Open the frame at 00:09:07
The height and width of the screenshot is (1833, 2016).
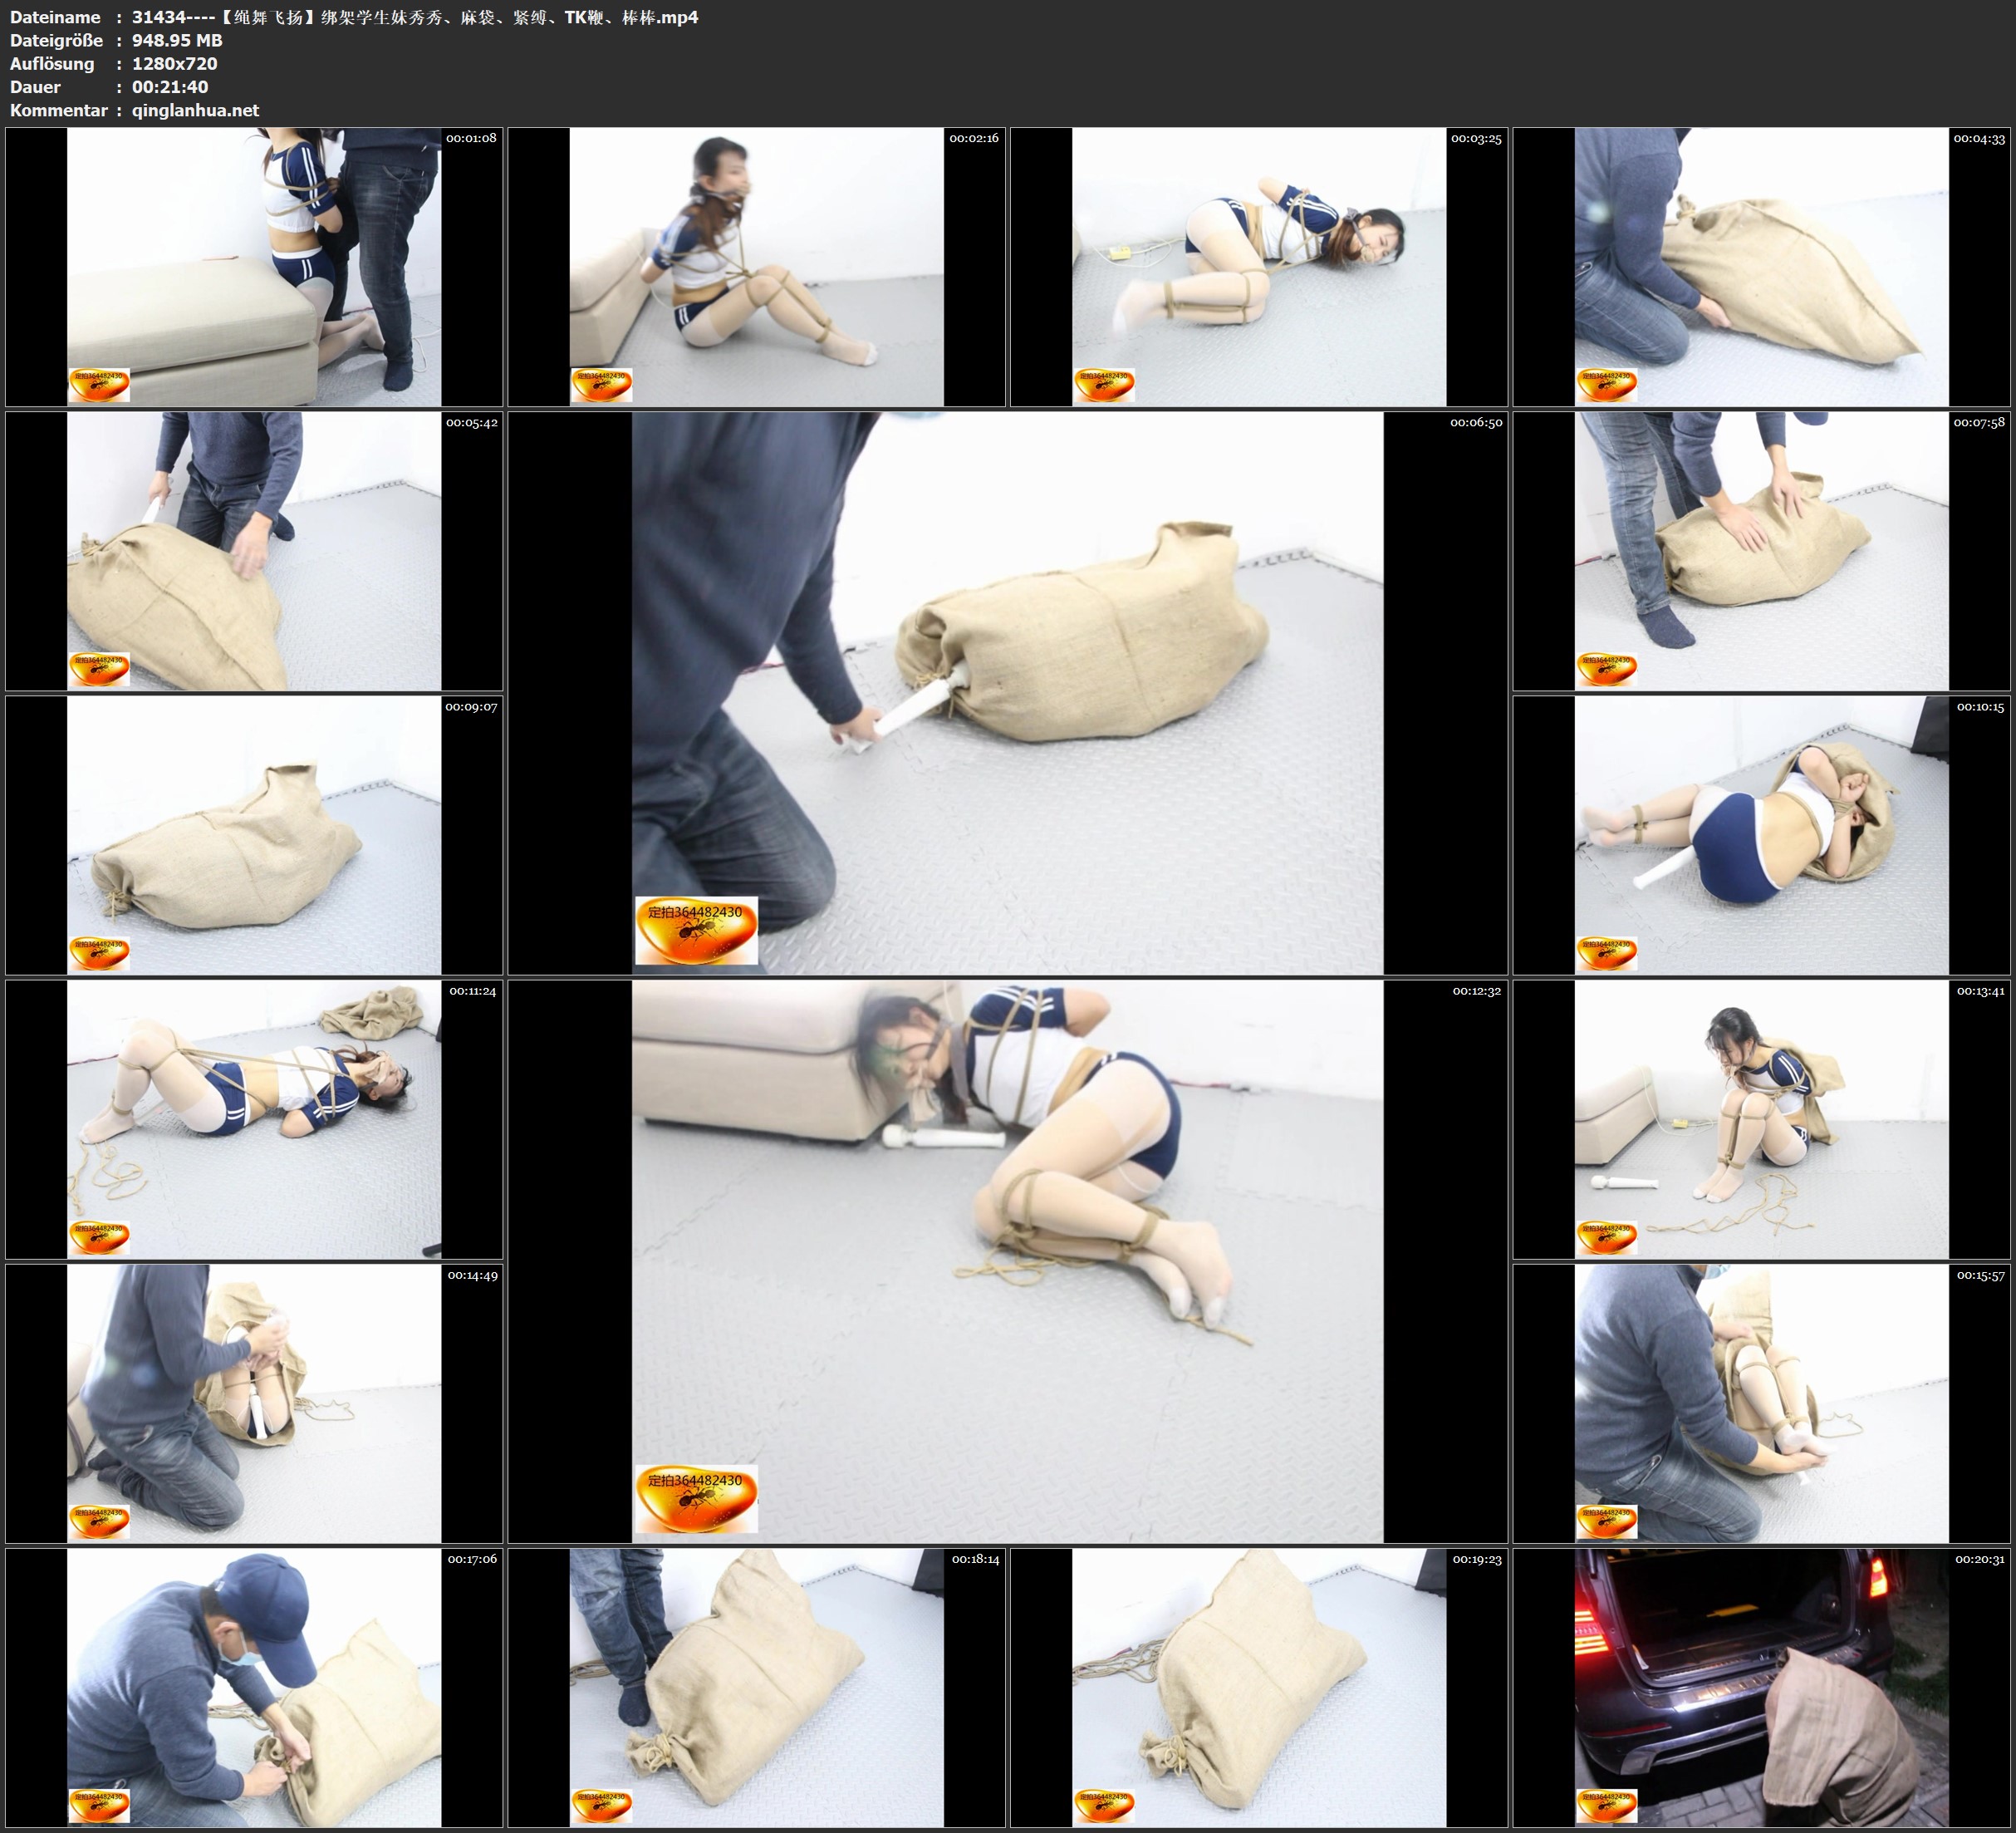[254, 834]
